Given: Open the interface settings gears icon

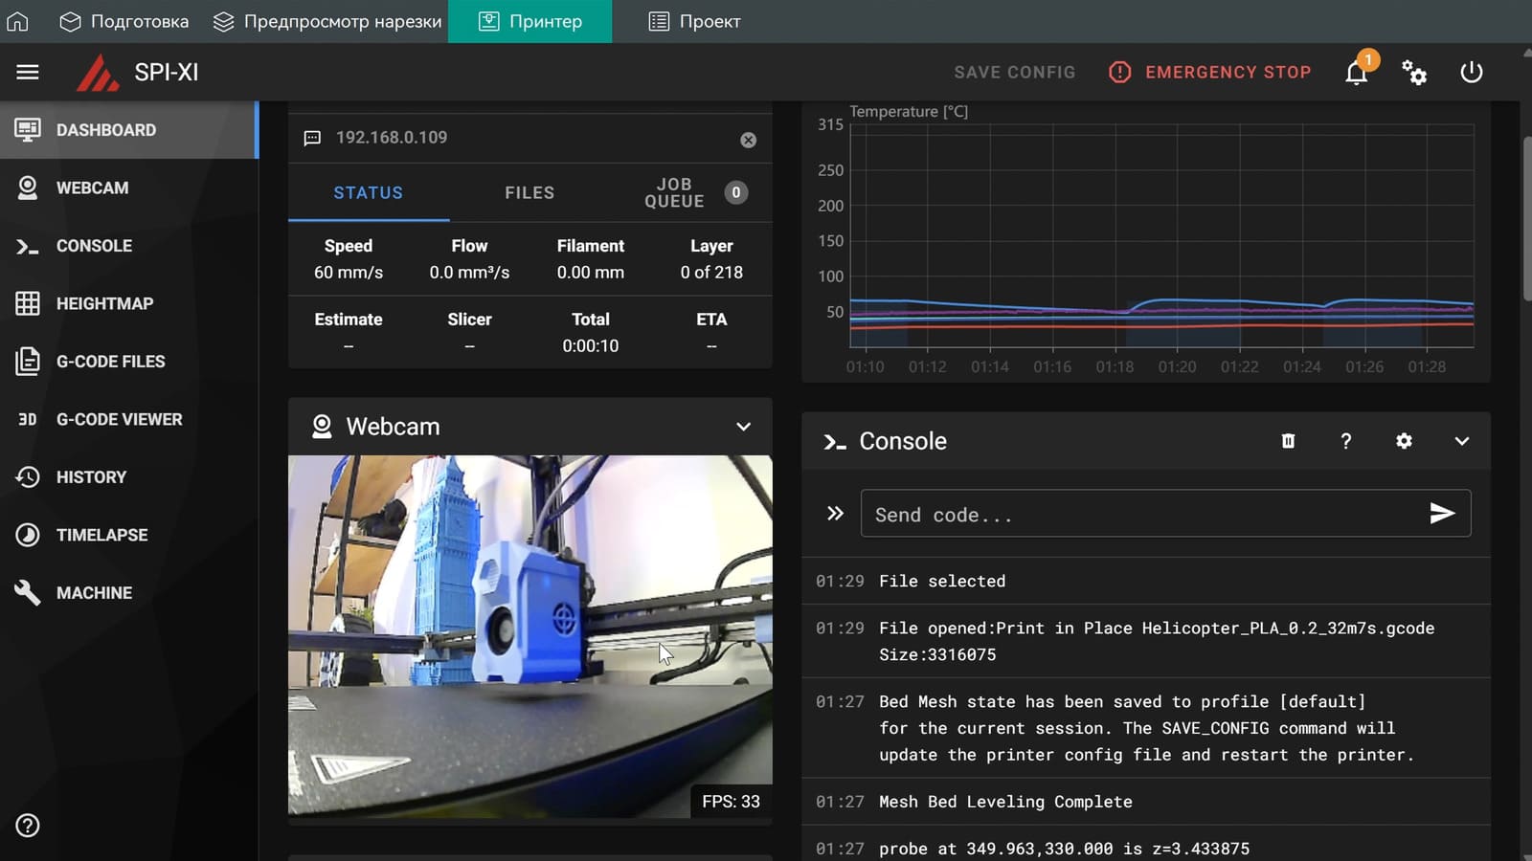Looking at the screenshot, I should coord(1414,73).
